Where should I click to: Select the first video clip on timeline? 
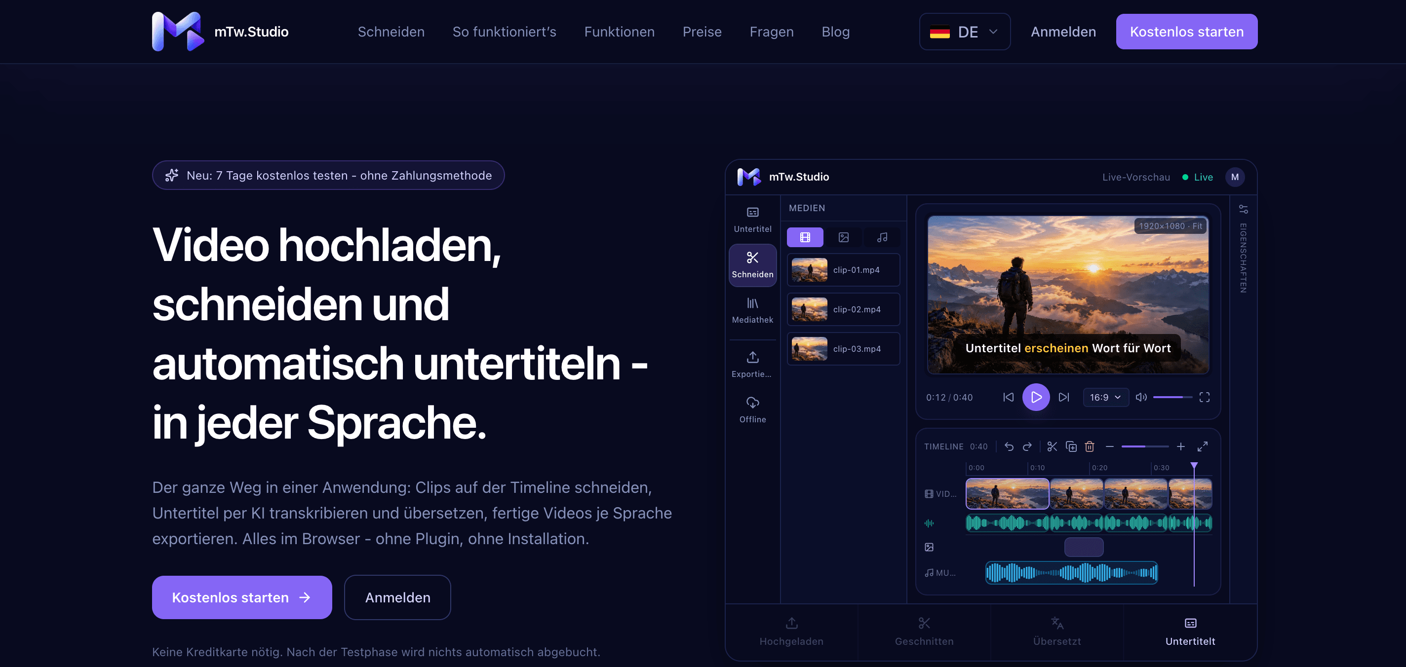pyautogui.click(x=1007, y=493)
